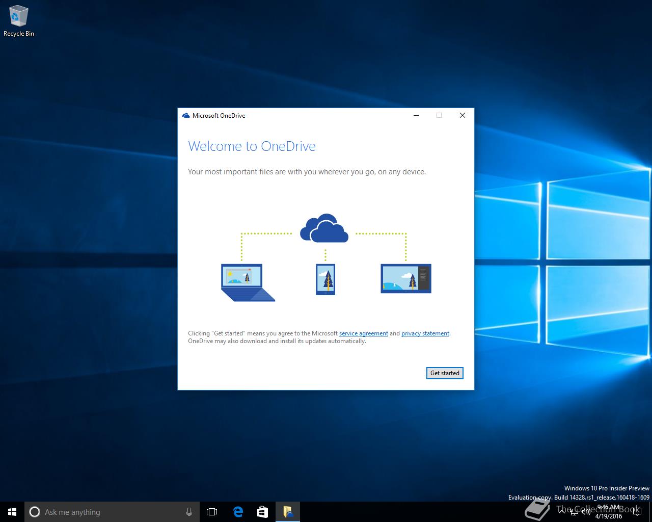Click the large cloud illustration

tap(324, 228)
